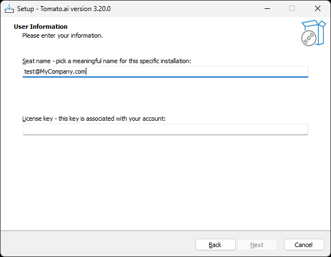The width and height of the screenshot is (331, 257).
Task: Go Back to the previous setup page
Action: pos(215,245)
